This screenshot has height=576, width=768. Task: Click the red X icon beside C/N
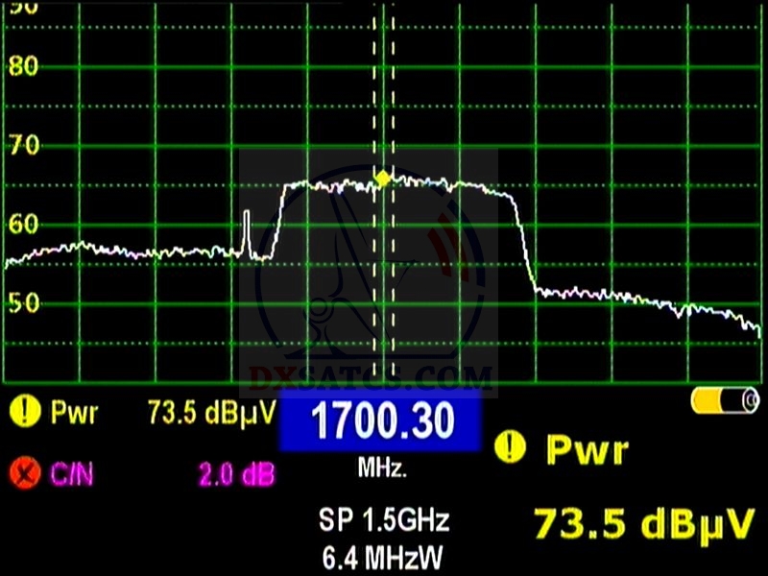20,471
